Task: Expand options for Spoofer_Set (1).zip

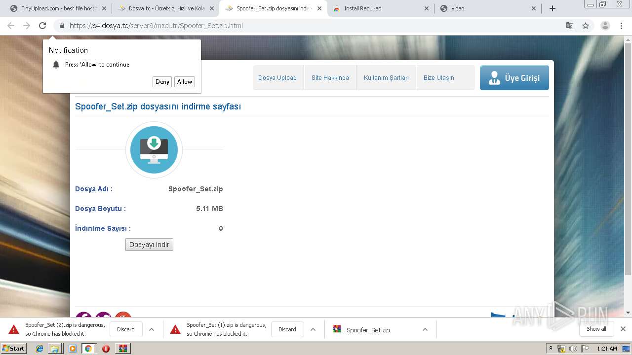Action: click(x=313, y=329)
